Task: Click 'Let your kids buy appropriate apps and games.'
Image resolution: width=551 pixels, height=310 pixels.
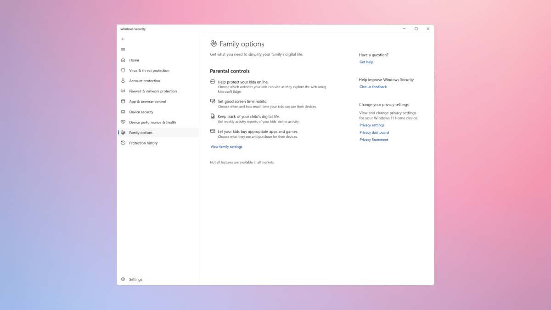Action: click(x=258, y=132)
